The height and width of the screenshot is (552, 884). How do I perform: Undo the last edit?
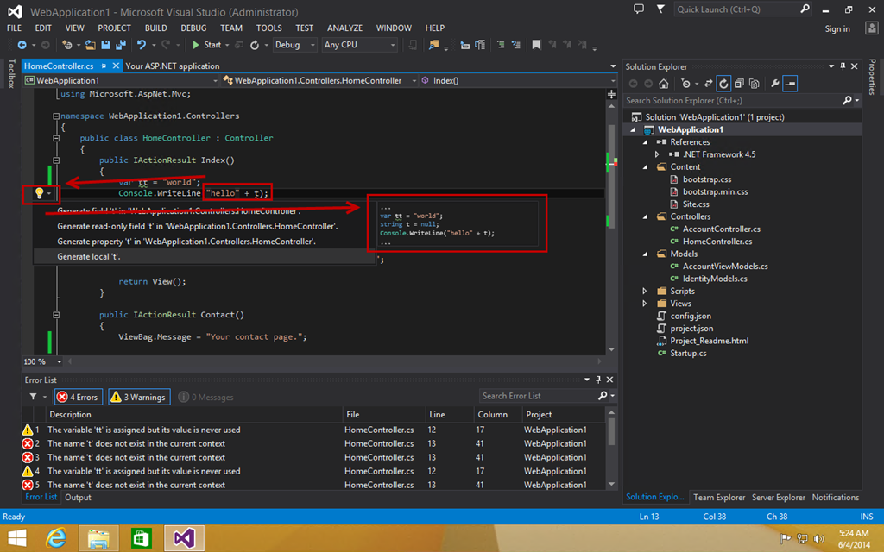click(142, 45)
